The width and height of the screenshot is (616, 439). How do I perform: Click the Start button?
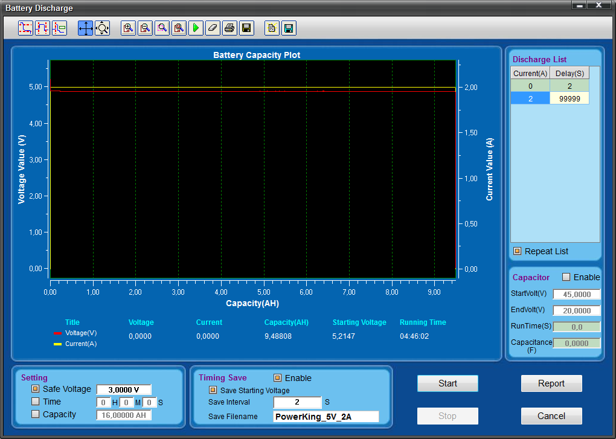point(448,383)
